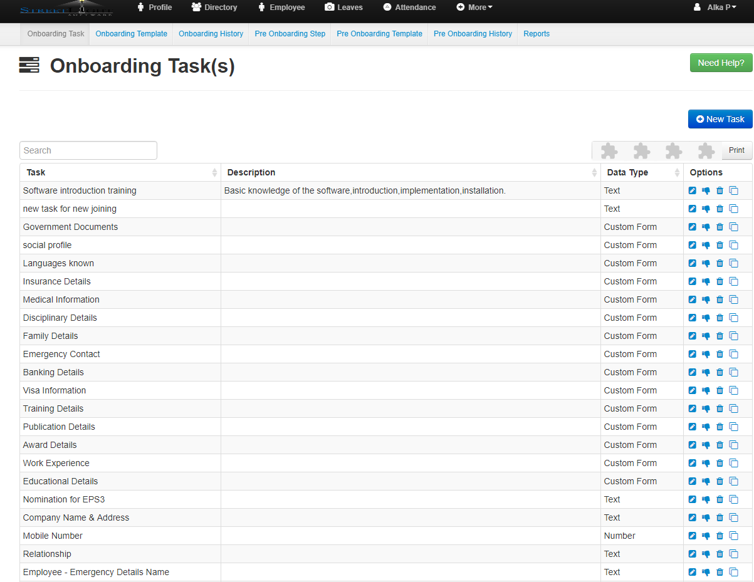Sort table by Description column
This screenshot has width=754, height=582.
[410, 173]
